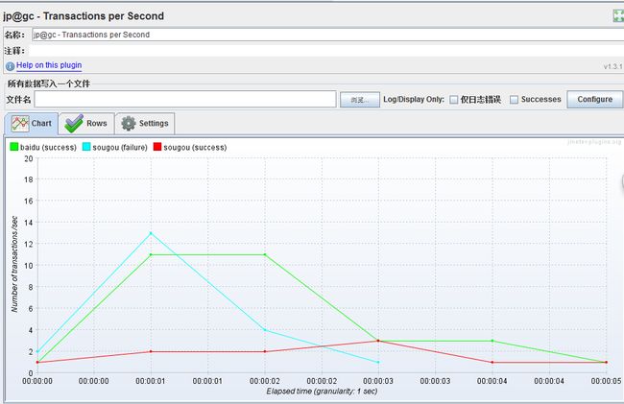This screenshot has width=624, height=404.
Task: Enable the log errors only checkbox
Action: [454, 100]
